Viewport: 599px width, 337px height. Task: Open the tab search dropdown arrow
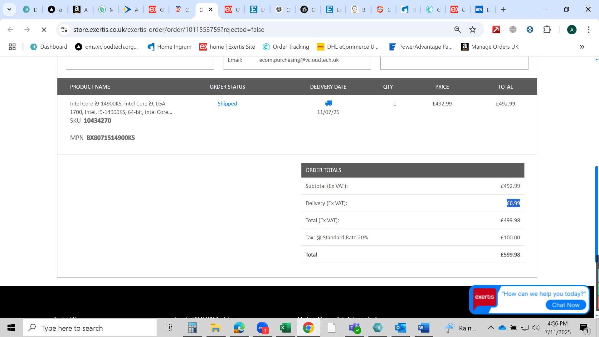pos(9,9)
